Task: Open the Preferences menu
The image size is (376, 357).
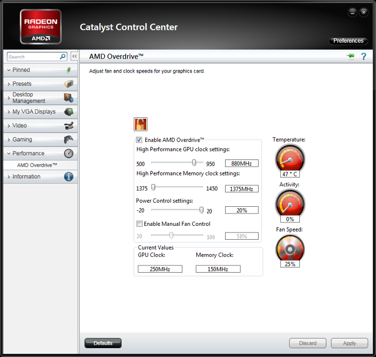Action: pos(348,41)
